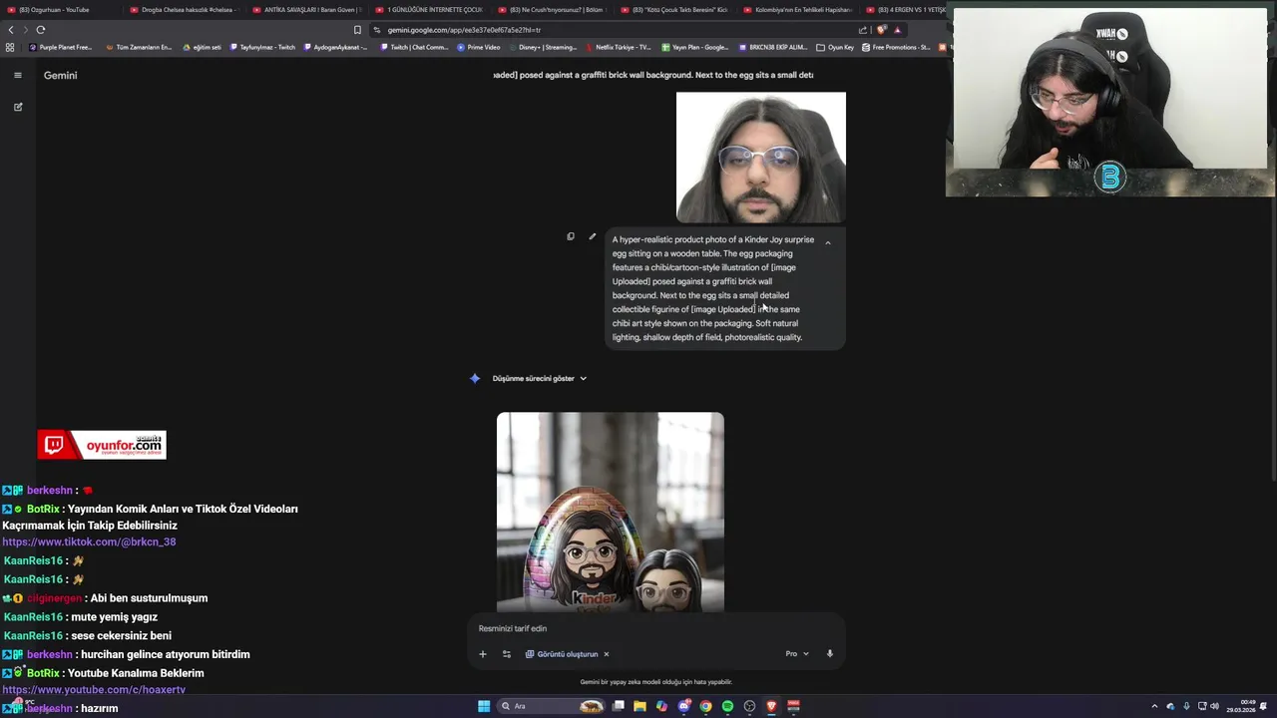Click the Gemini sparkle icon beside the response
The width and height of the screenshot is (1277, 718).
click(x=475, y=378)
